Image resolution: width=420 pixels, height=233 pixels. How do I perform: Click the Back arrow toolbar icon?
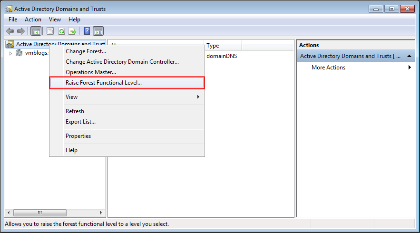pyautogui.click(x=10, y=31)
